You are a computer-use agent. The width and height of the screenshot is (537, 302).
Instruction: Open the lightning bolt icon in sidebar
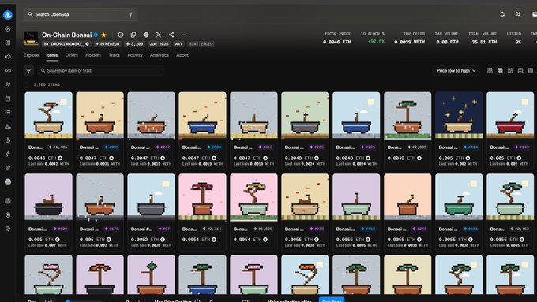(x=8, y=154)
